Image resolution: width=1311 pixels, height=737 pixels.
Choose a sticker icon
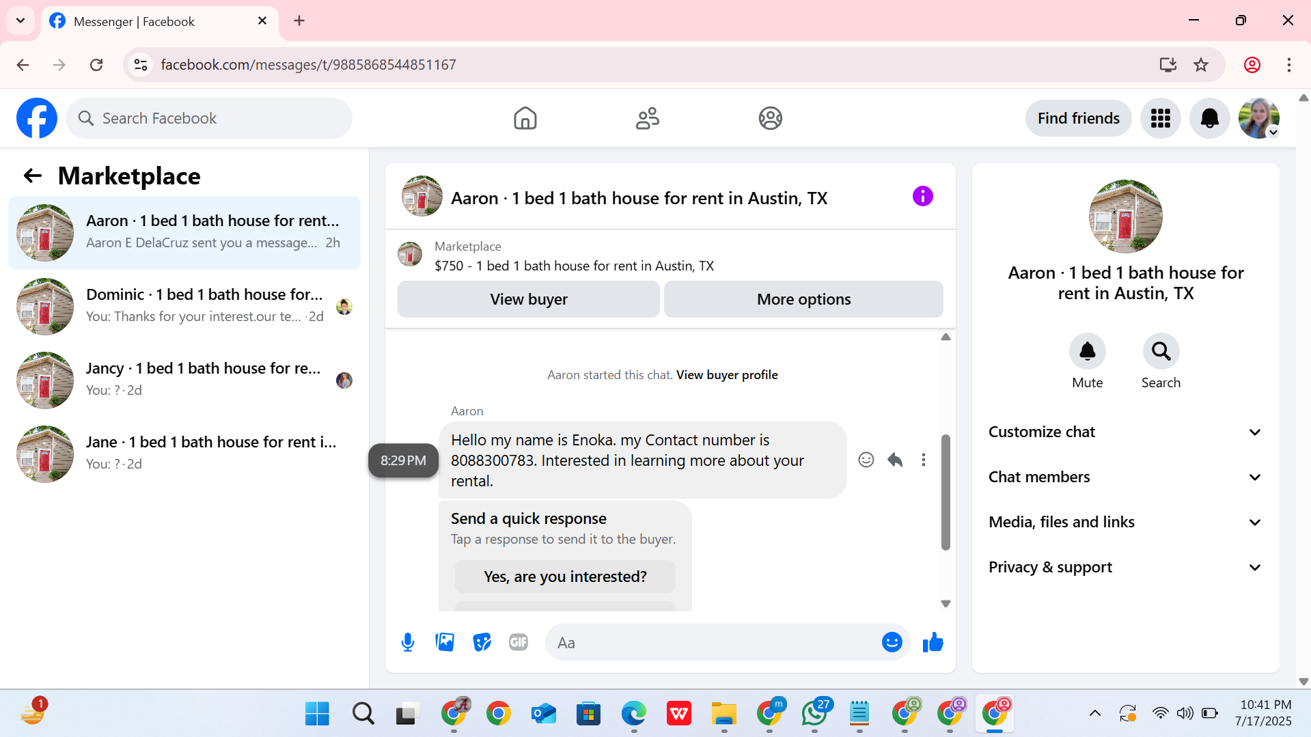pos(482,642)
